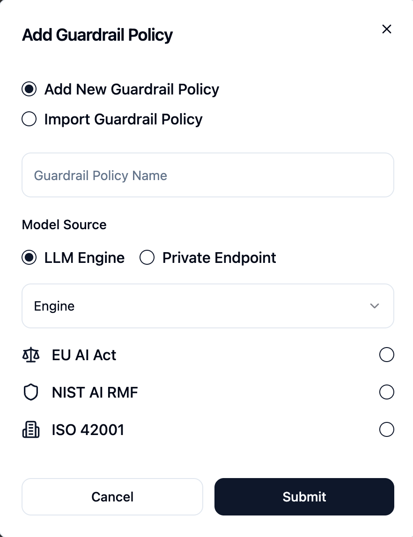413x537 pixels.
Task: Select the Add New Guardrail Policy option
Action: [29, 89]
